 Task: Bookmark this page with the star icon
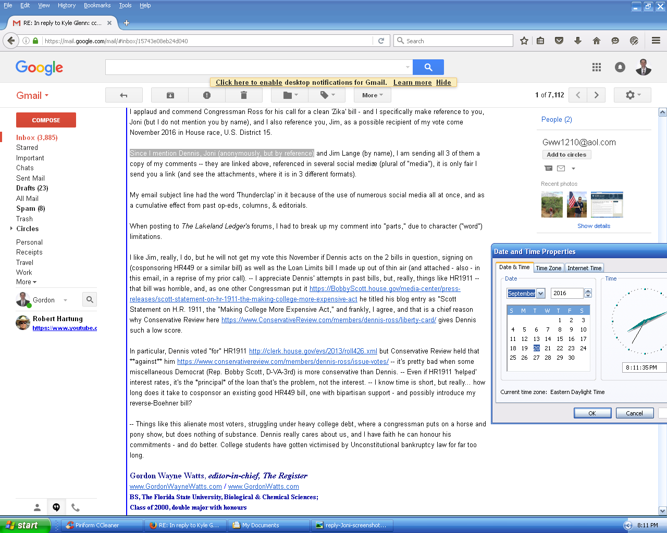pyautogui.click(x=524, y=41)
